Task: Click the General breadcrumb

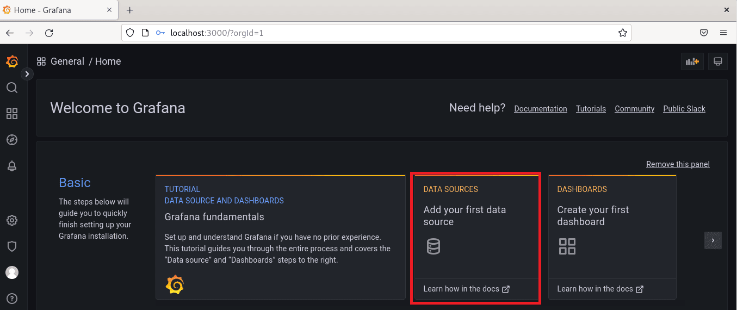Action: [x=67, y=61]
